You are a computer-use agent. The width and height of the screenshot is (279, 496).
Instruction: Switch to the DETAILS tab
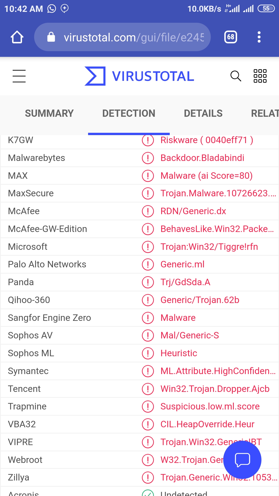tap(203, 113)
